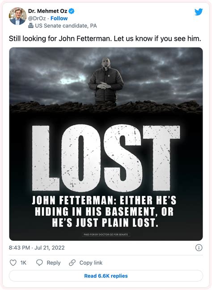Open the Dr. Mehmet Oz profile name
The width and height of the screenshot is (212, 290).
coord(47,11)
